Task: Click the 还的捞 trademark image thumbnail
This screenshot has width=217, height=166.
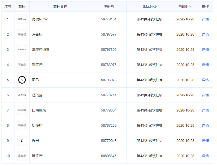Action: pos(22,95)
